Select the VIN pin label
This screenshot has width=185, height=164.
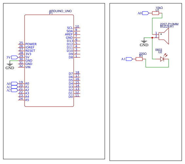[28, 67]
